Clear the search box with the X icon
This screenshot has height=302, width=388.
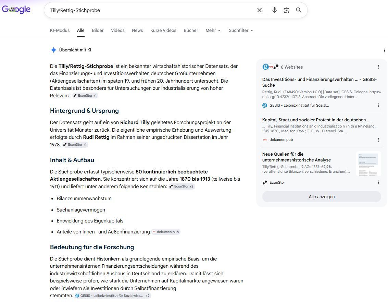click(x=259, y=10)
